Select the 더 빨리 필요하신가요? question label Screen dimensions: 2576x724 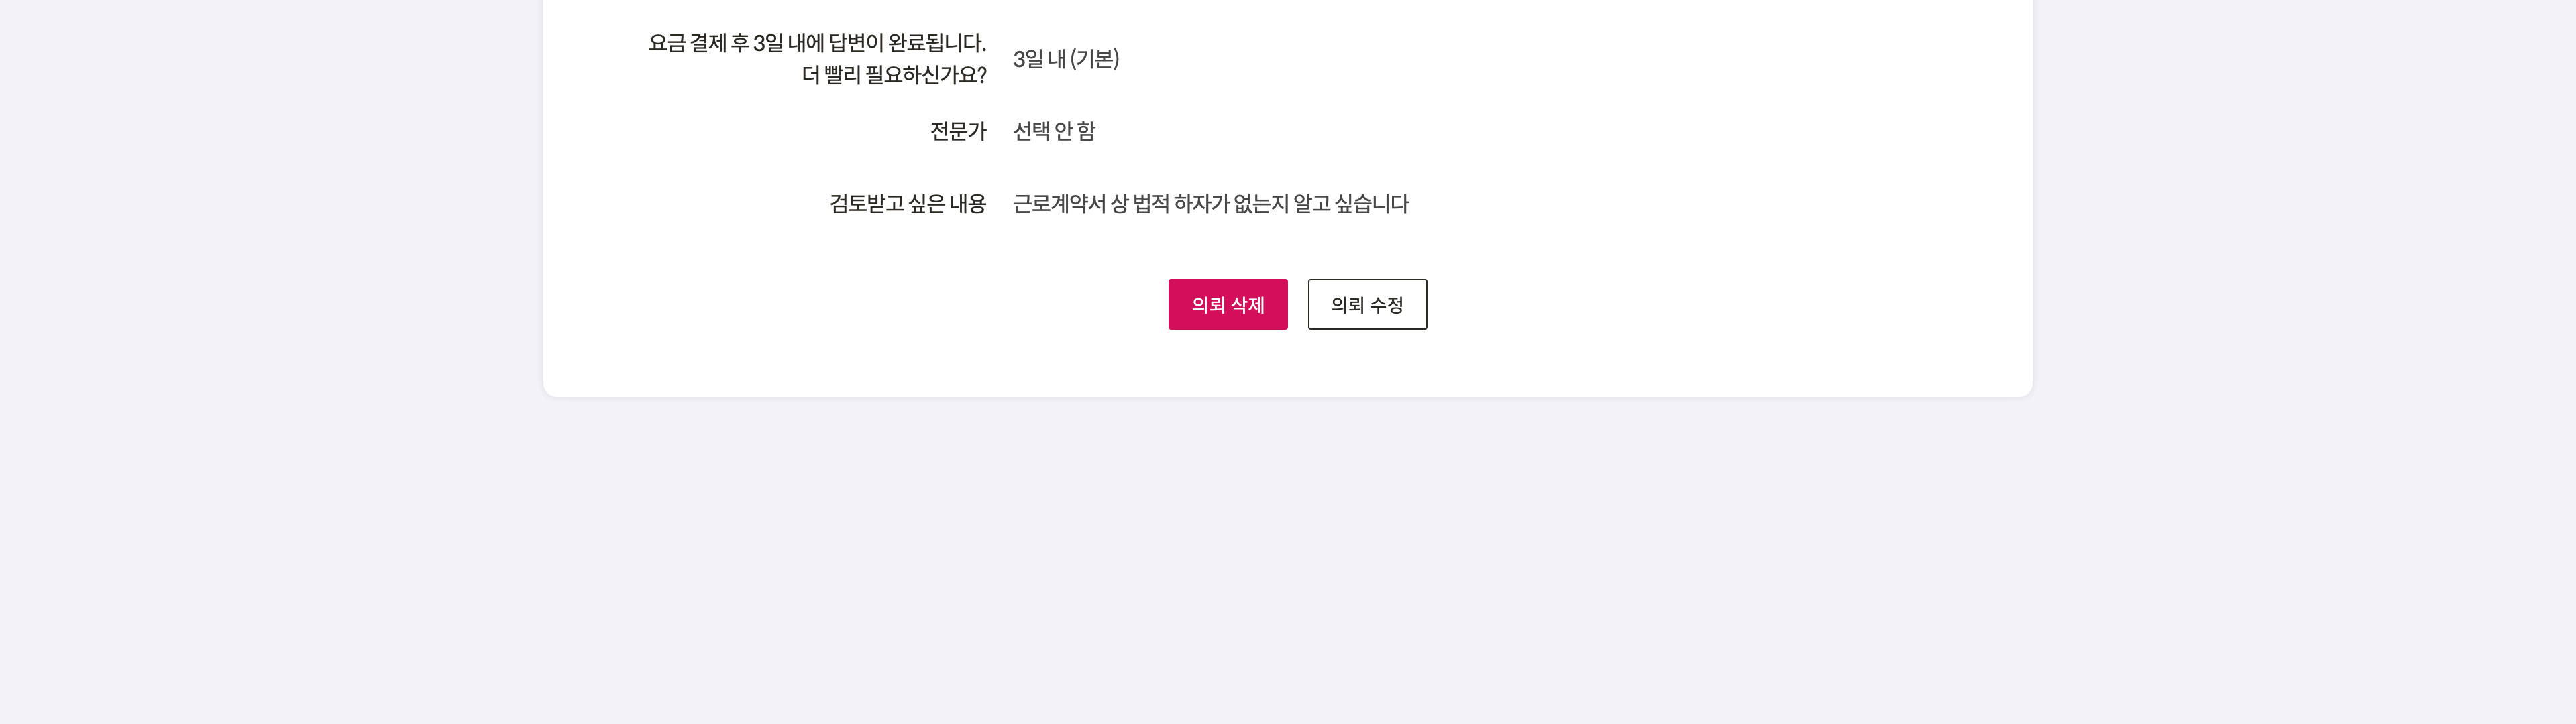[893, 75]
